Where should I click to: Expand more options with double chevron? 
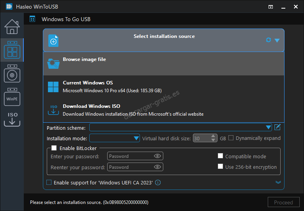(278, 182)
